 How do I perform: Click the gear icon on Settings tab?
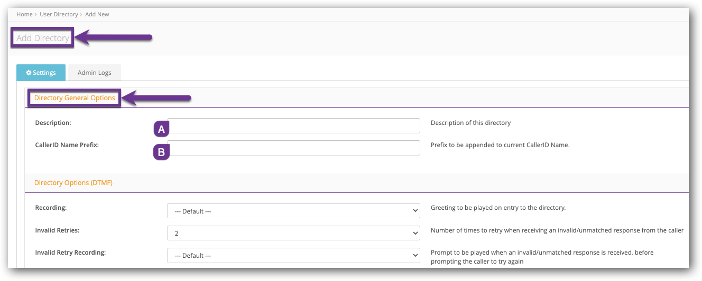tap(29, 73)
